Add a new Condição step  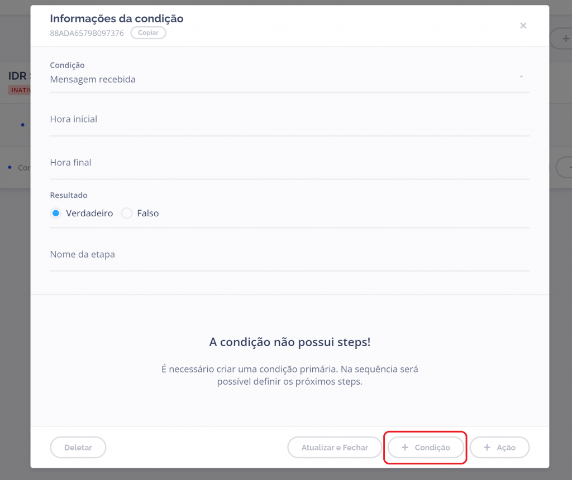pyautogui.click(x=426, y=448)
